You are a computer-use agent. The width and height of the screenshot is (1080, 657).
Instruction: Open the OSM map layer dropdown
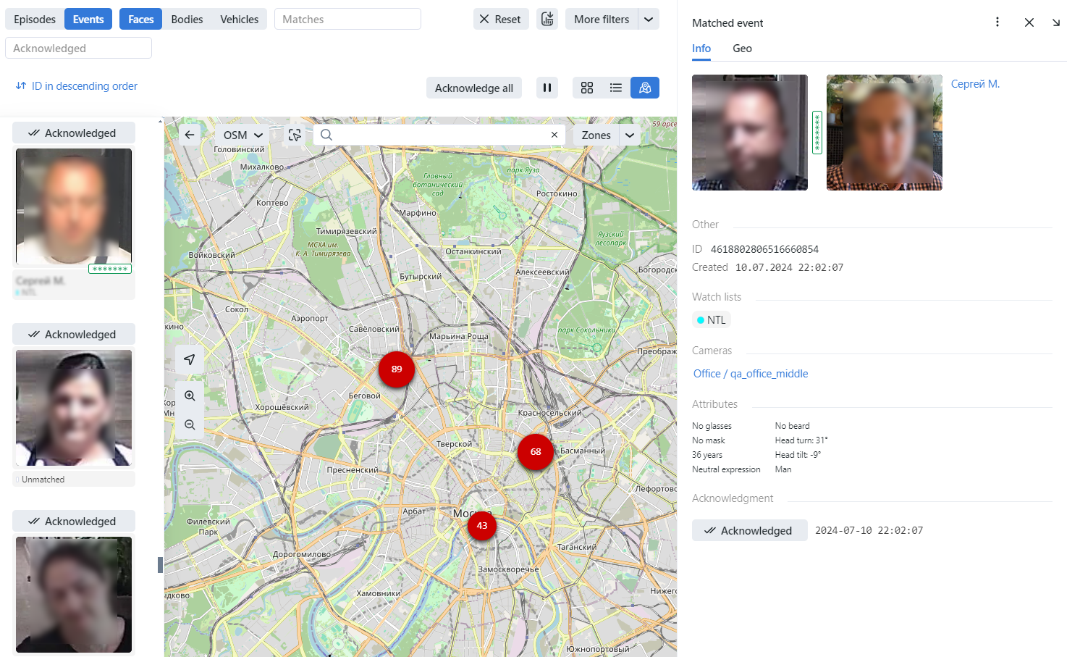tap(242, 135)
